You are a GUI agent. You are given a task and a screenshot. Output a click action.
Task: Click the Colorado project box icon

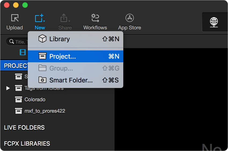[19, 99]
